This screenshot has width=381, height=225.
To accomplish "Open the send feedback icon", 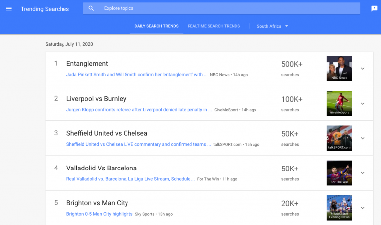I will 374,9.
